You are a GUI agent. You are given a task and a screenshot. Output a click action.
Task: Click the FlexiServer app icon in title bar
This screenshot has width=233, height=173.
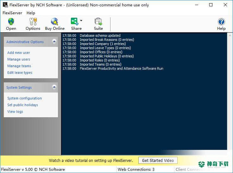(x=5, y=5)
